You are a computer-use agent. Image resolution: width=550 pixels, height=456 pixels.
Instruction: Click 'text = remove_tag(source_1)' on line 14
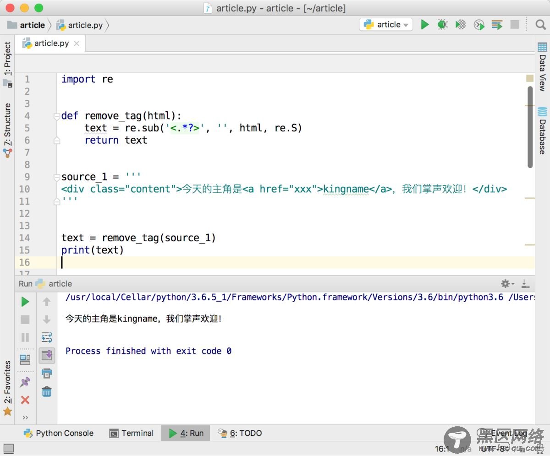tap(138, 238)
